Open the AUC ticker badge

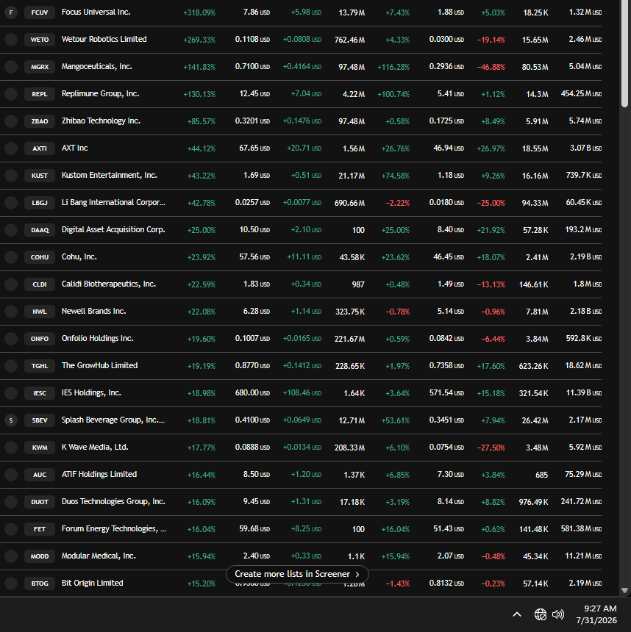(x=40, y=475)
